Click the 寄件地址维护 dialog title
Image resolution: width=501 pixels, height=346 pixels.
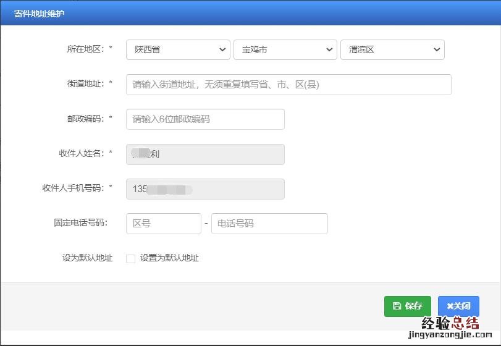pos(39,13)
